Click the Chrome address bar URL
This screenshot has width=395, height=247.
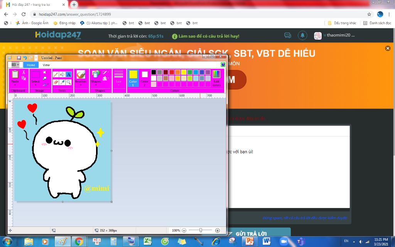coord(75,14)
